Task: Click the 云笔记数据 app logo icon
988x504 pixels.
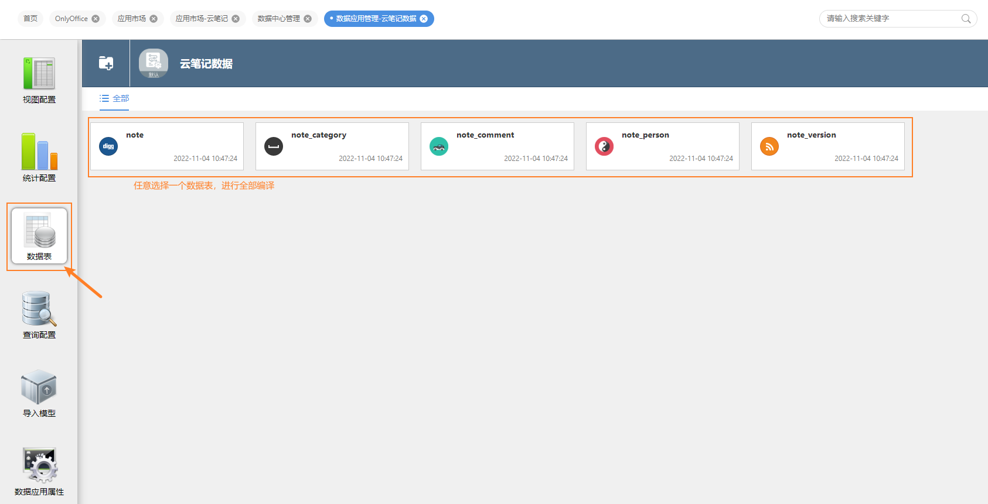Action: pyautogui.click(x=154, y=63)
